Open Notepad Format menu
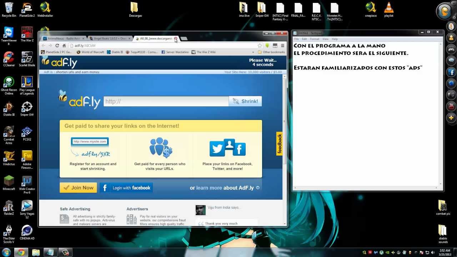457x257 pixels. (x=315, y=39)
